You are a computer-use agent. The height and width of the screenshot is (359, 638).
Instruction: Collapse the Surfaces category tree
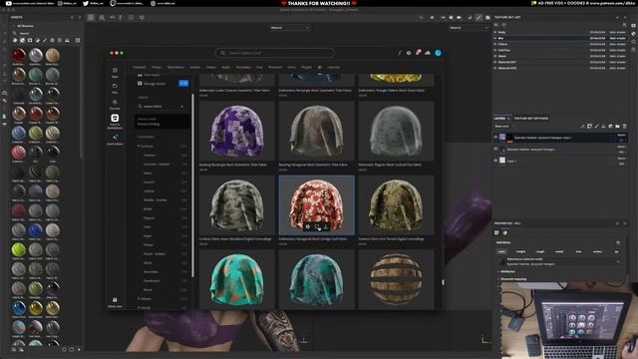click(139, 147)
